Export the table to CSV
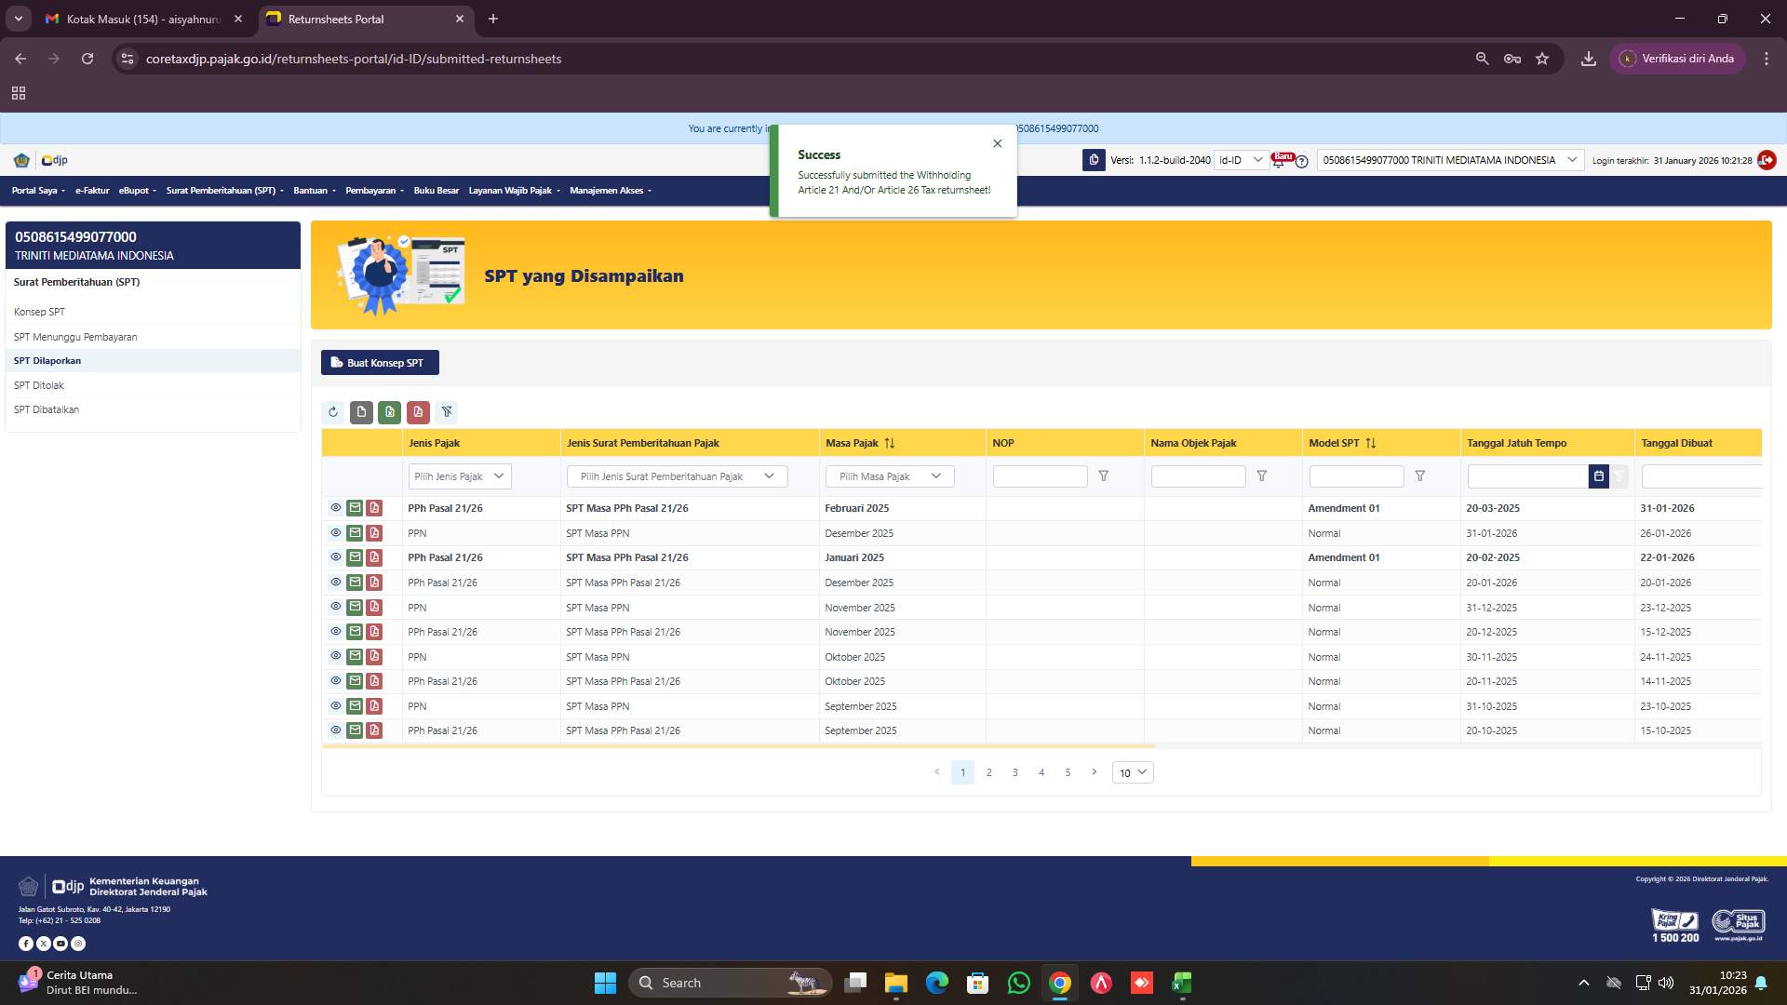The width and height of the screenshot is (1787, 1005). tap(361, 412)
